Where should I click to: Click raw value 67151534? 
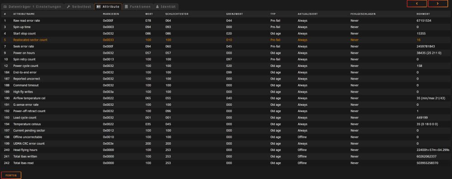click(x=424, y=20)
